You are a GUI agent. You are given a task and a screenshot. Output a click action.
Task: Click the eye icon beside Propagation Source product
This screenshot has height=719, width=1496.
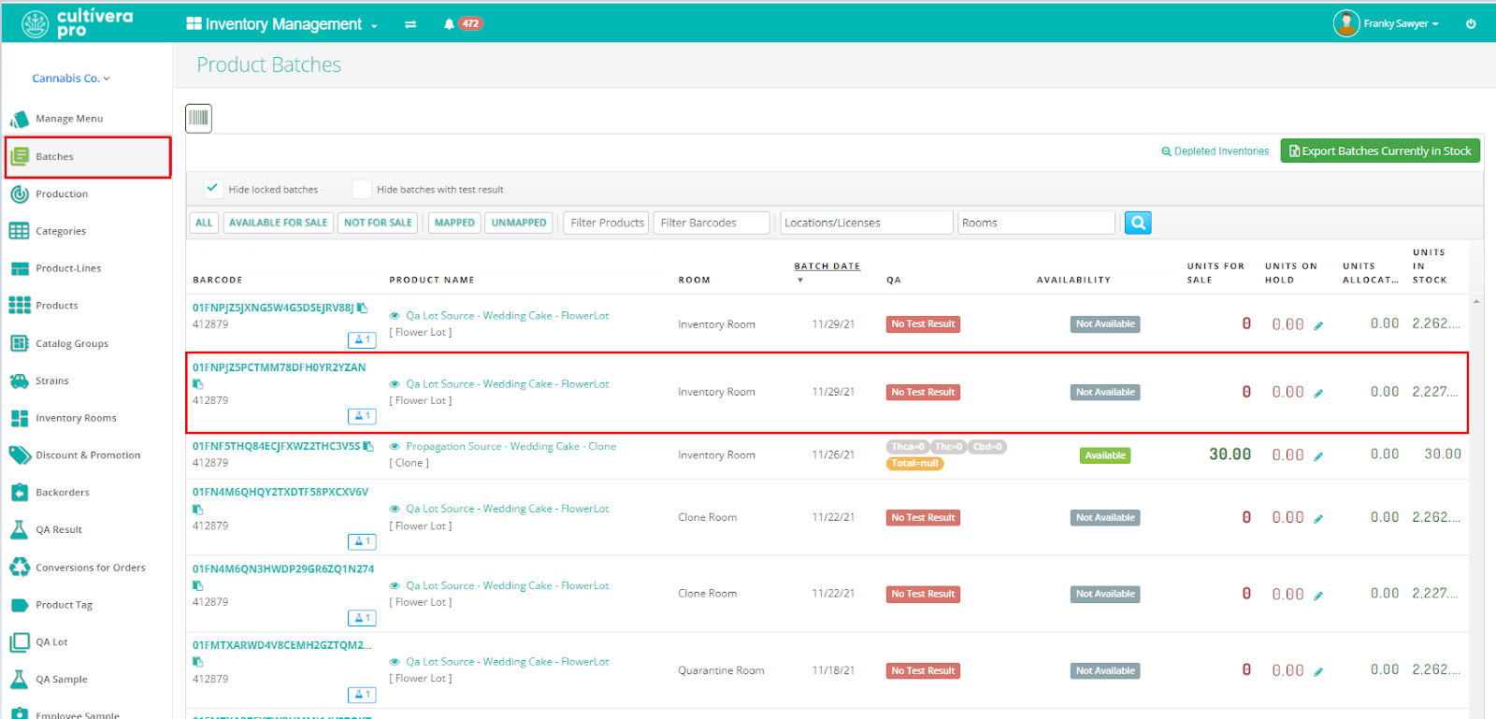(x=395, y=447)
